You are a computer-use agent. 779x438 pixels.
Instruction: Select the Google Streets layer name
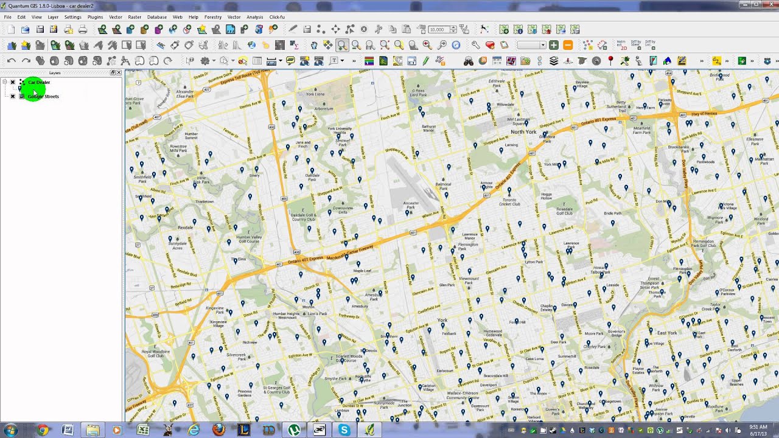[43, 96]
